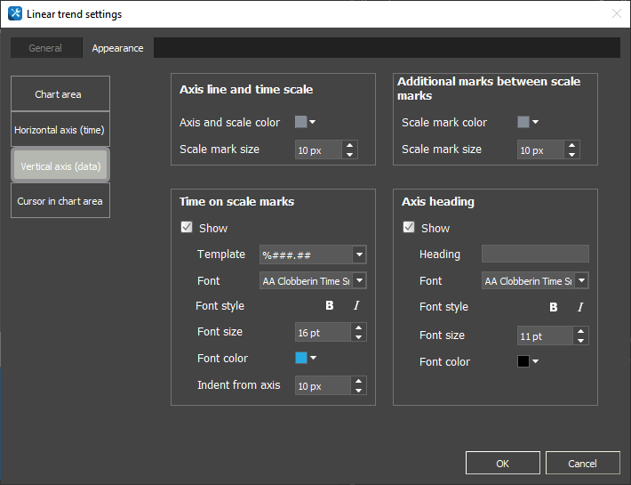Uncheck Show in Axis heading section
Image resolution: width=631 pixels, height=485 pixels.
point(409,228)
